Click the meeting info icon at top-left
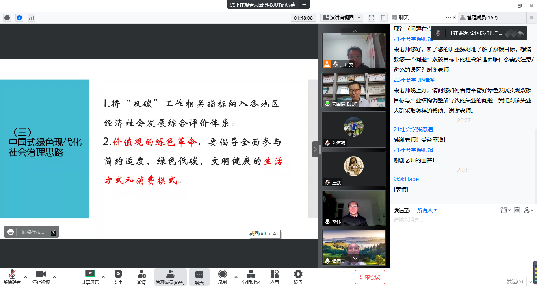The width and height of the screenshot is (537, 287). click(7, 18)
